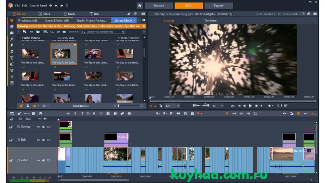Select the sunburst tree scene thumbnail in library

64,54
